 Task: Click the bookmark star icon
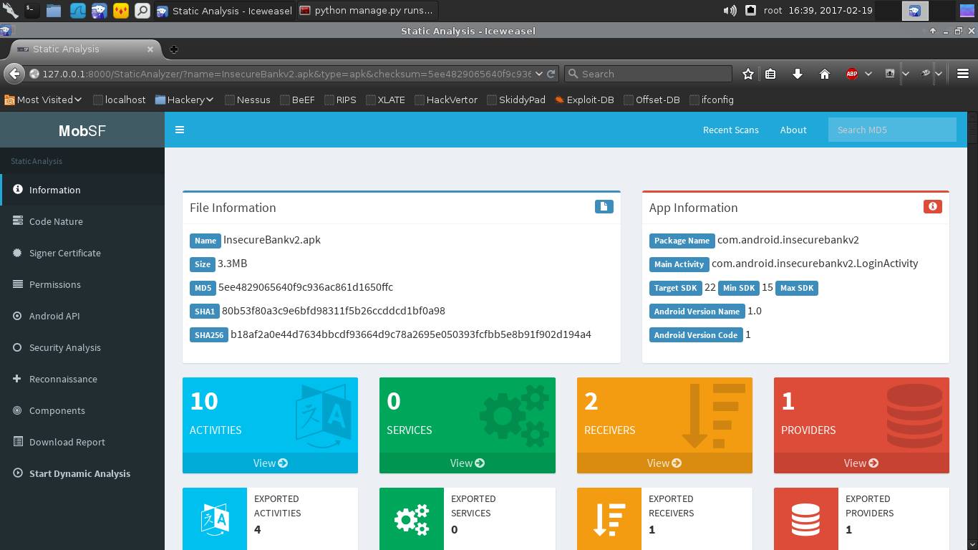point(748,74)
